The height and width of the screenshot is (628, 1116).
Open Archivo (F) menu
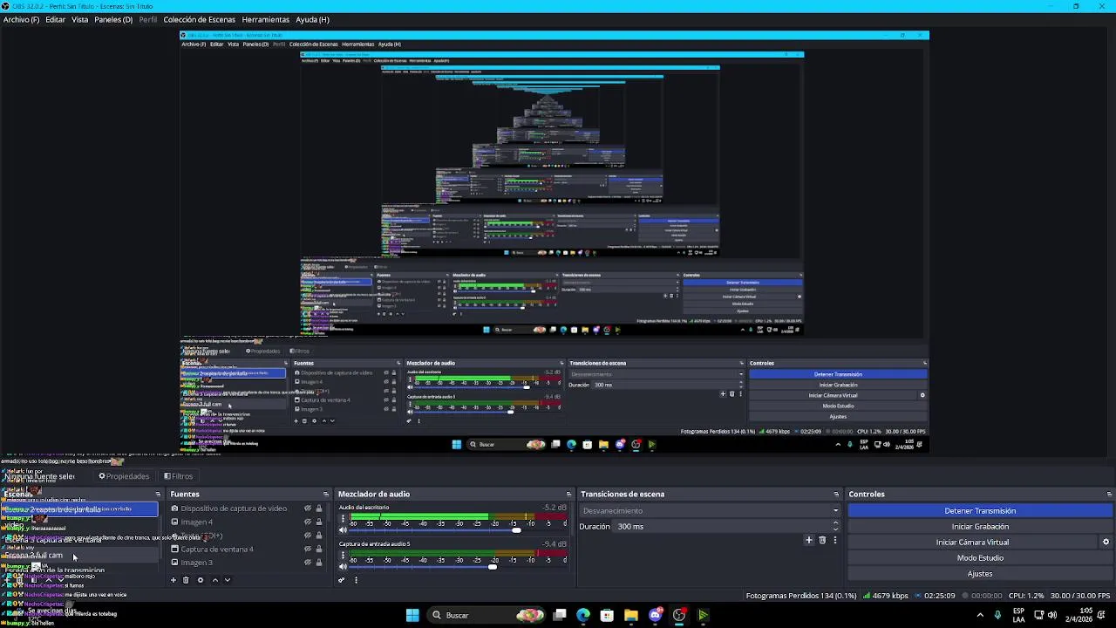(21, 19)
